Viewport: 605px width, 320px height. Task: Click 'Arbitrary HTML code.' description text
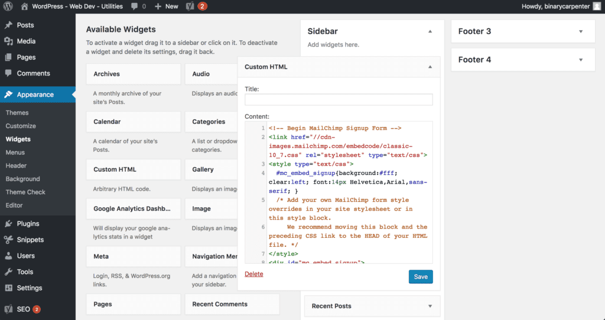click(x=122, y=190)
